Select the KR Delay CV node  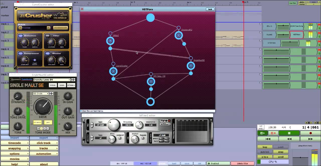pos(151,81)
